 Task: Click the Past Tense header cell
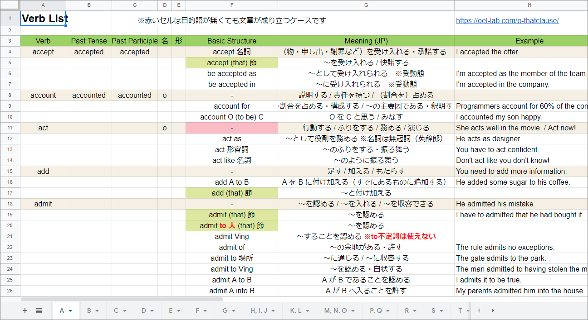[89, 41]
